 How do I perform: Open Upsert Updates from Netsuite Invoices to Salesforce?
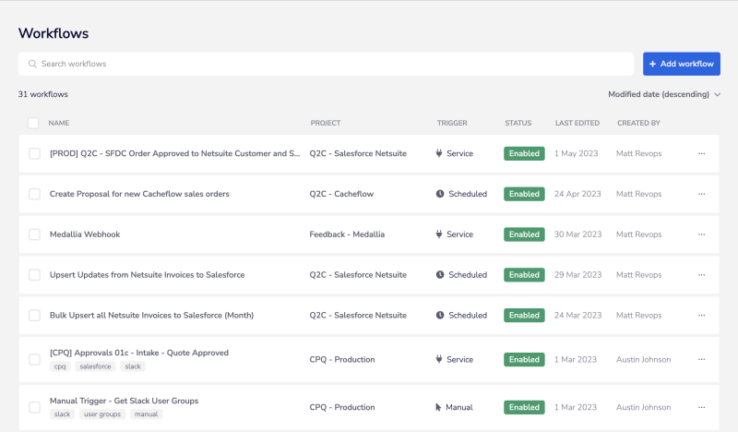click(147, 275)
